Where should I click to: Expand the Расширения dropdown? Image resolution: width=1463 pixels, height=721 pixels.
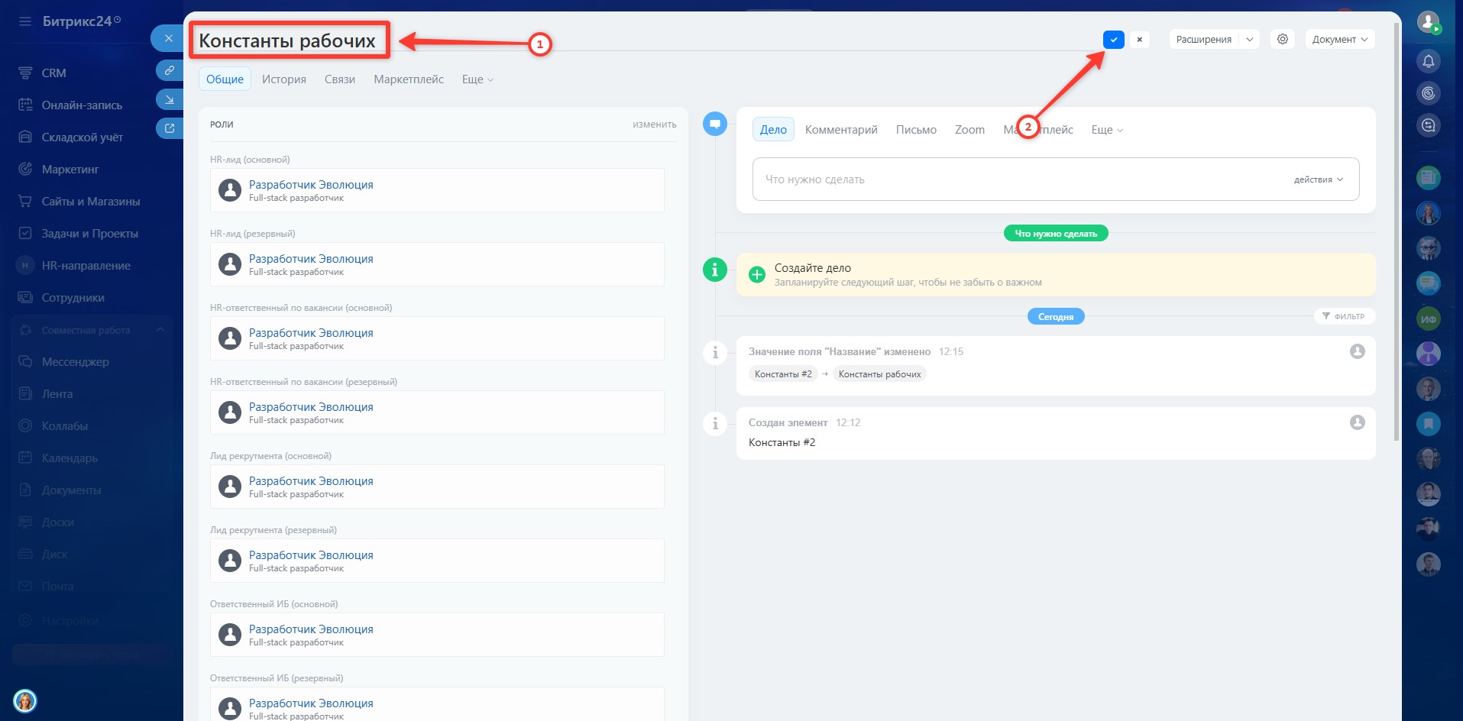pyautogui.click(x=1250, y=40)
